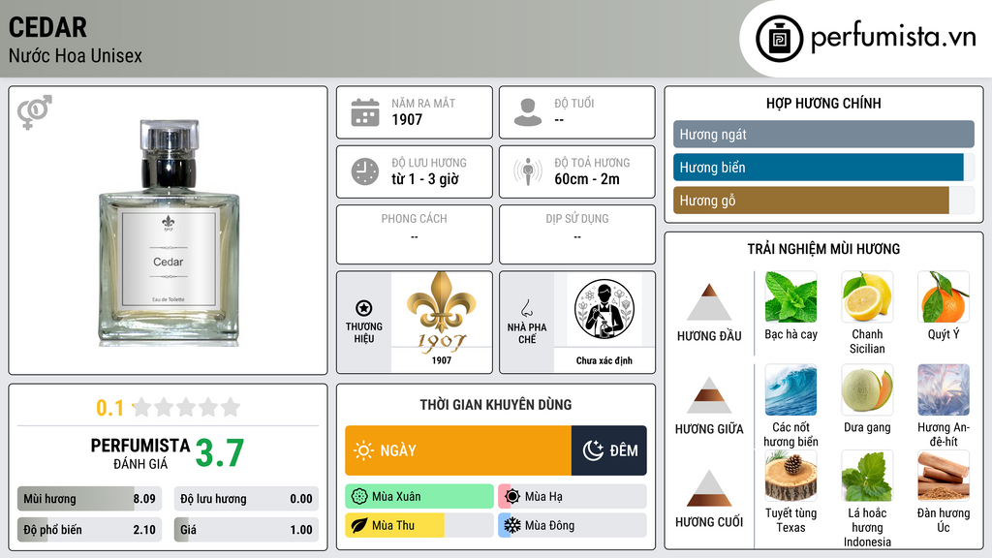Click the perfumista.vn bottle logo icon
This screenshot has width=992, height=558.
[779, 39]
